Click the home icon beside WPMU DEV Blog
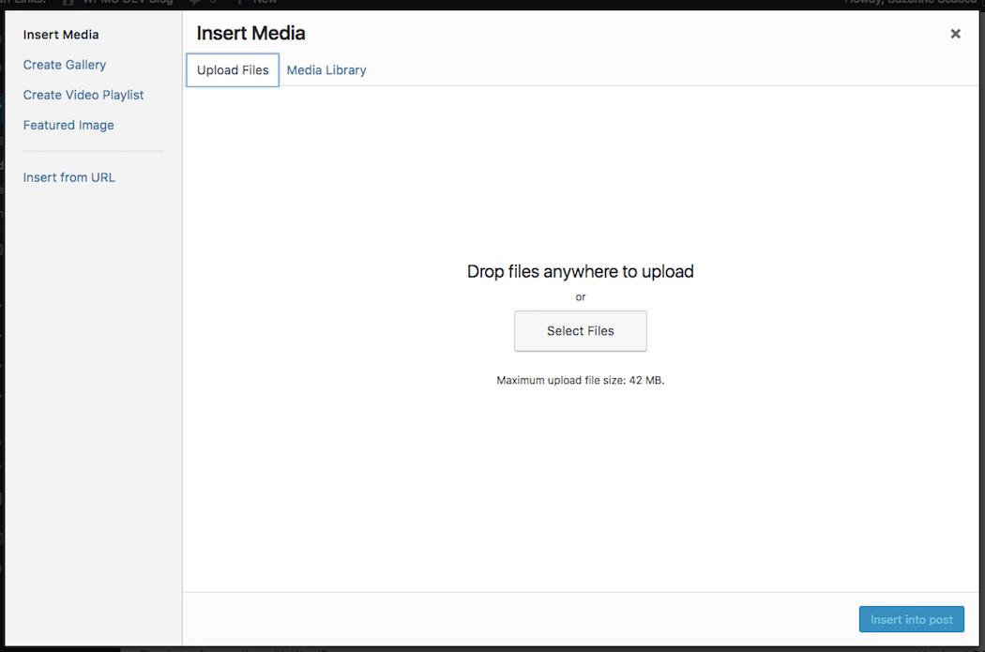The height and width of the screenshot is (652, 985). pos(68,3)
